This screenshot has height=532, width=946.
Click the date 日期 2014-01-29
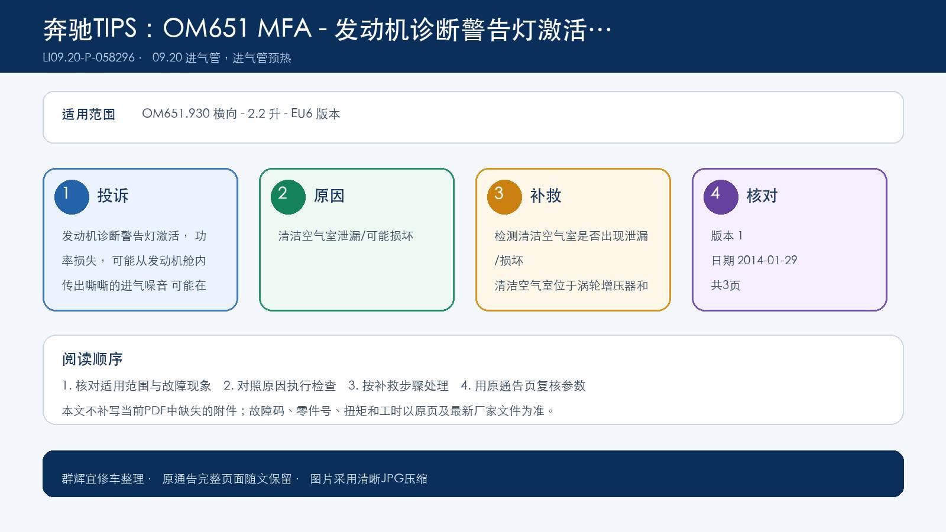(754, 261)
